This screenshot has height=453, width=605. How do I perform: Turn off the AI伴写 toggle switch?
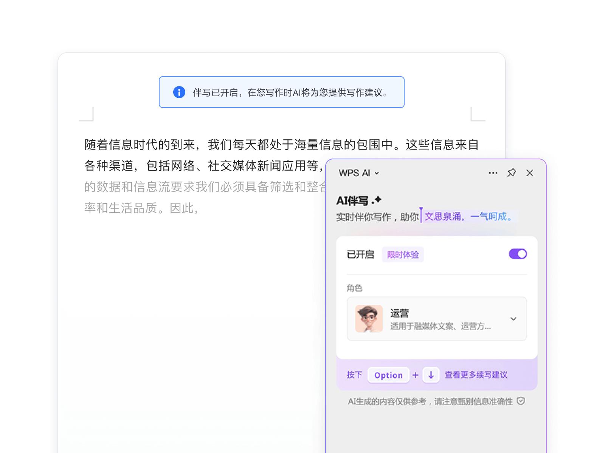(x=518, y=254)
